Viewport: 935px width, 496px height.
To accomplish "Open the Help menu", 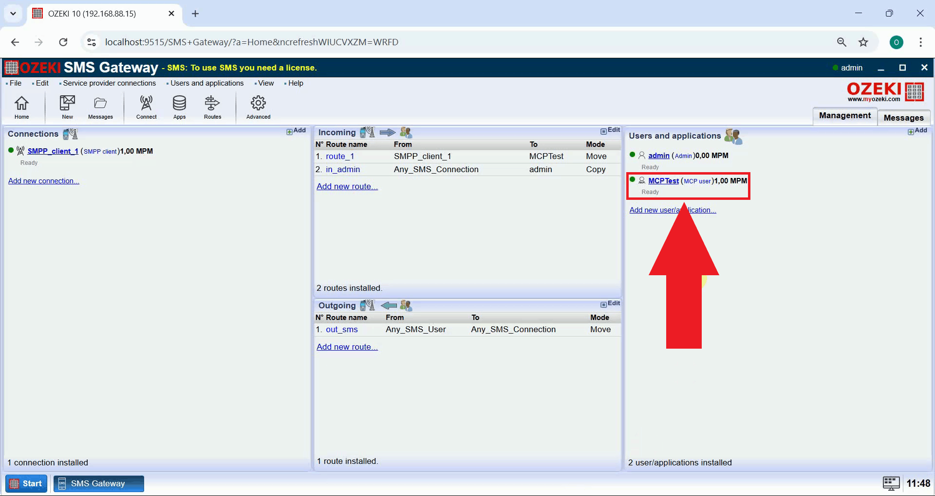I will click(x=295, y=83).
